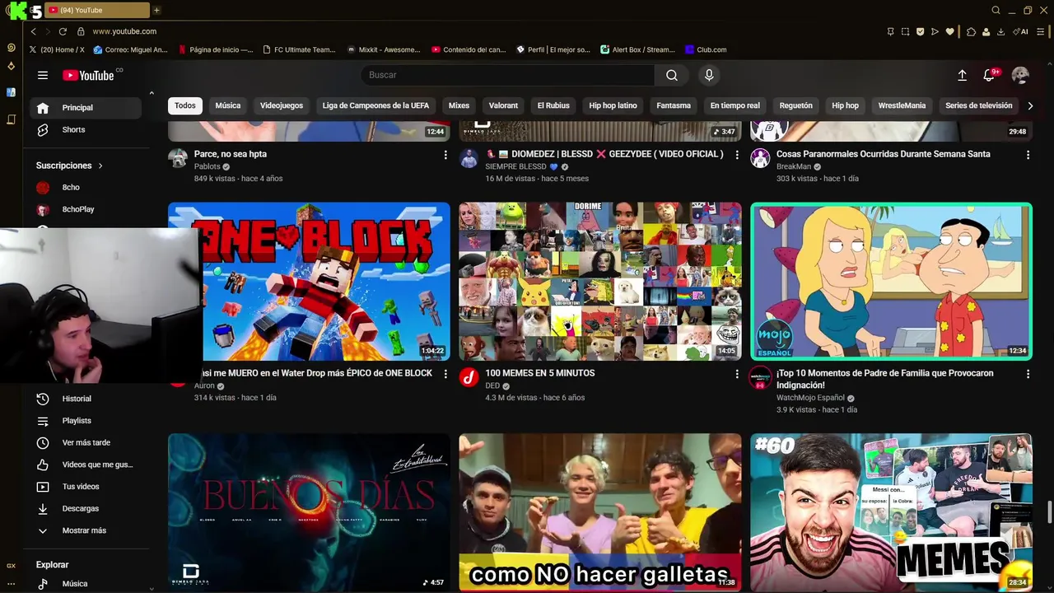Open the Club.com bookmark
Image resolution: width=1054 pixels, height=593 pixels.
[x=706, y=49]
